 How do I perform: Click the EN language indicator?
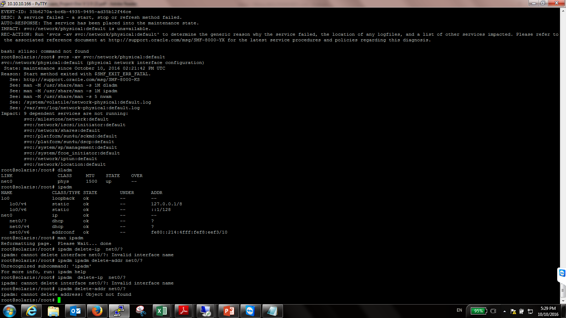[x=459, y=311]
